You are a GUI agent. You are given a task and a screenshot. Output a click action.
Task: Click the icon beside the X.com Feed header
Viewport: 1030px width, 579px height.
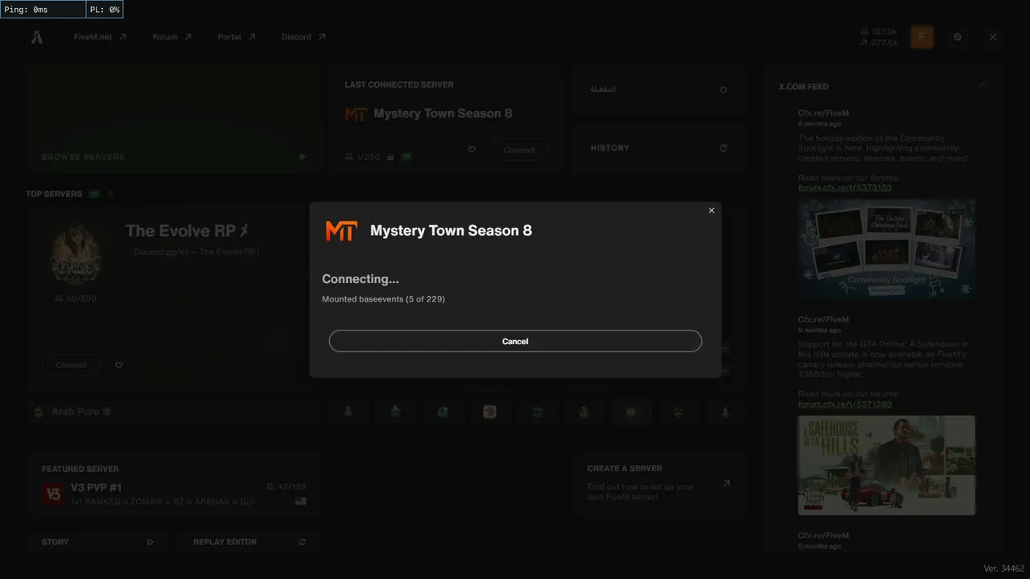pos(983,86)
